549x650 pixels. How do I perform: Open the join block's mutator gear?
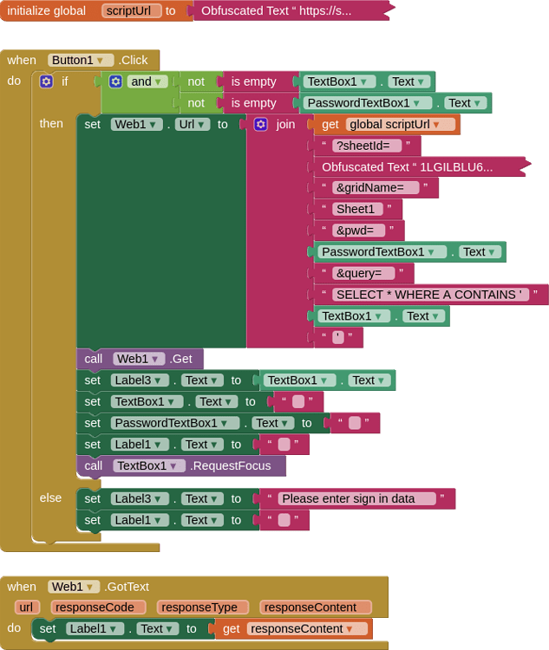click(260, 124)
